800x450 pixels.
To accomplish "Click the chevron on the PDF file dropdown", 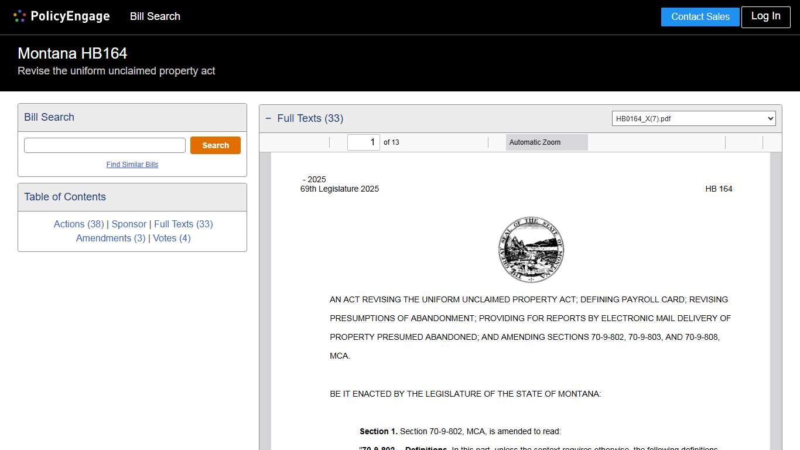I will tap(770, 118).
